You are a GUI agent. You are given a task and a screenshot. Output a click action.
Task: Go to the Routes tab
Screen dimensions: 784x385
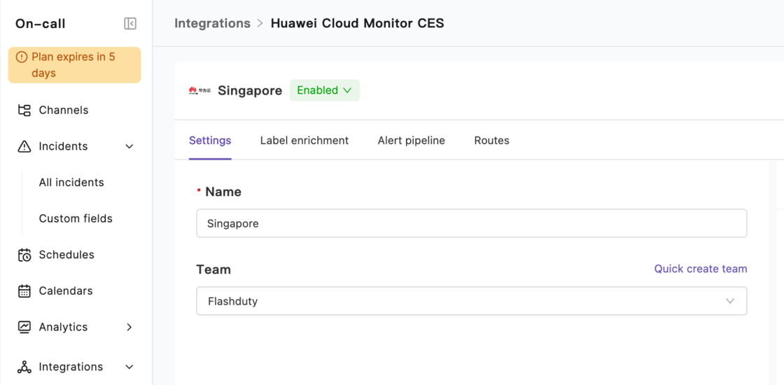pos(491,141)
